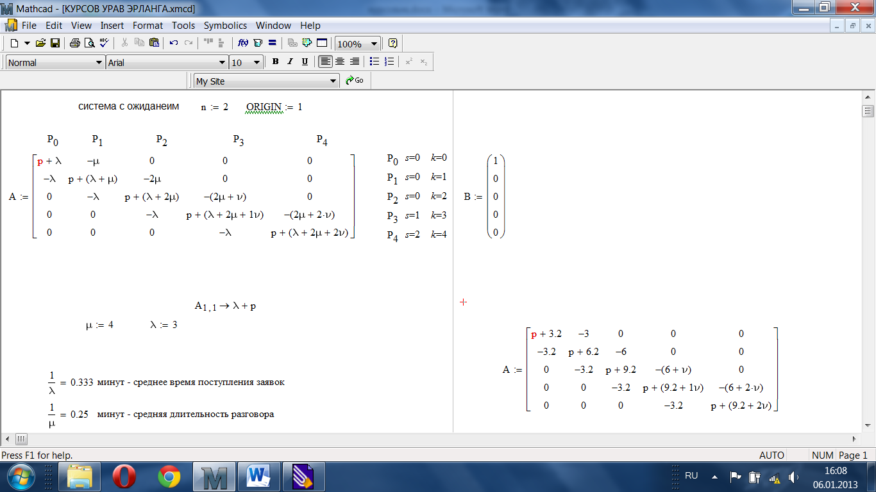The height and width of the screenshot is (492, 876).
Task: Open the font size 10 dropdown
Action: coord(257,62)
